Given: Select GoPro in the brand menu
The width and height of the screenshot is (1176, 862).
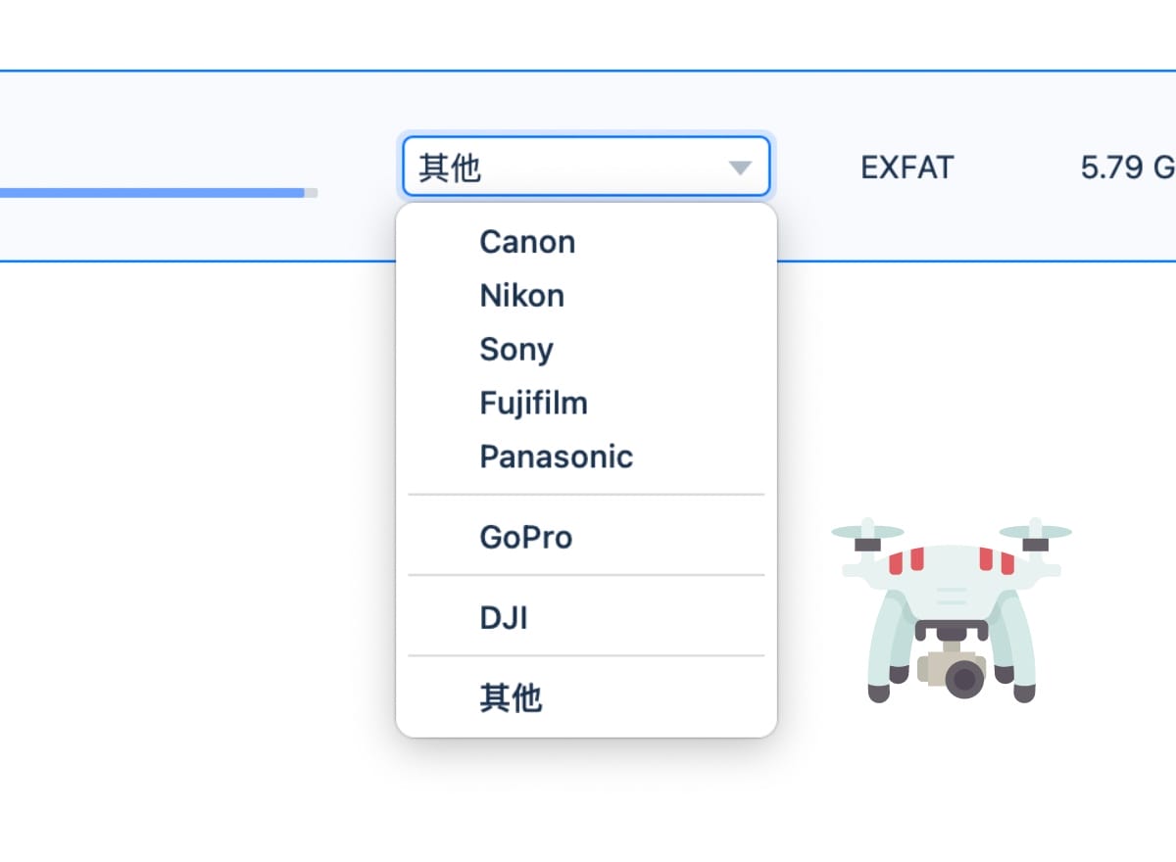Looking at the screenshot, I should click(x=525, y=537).
